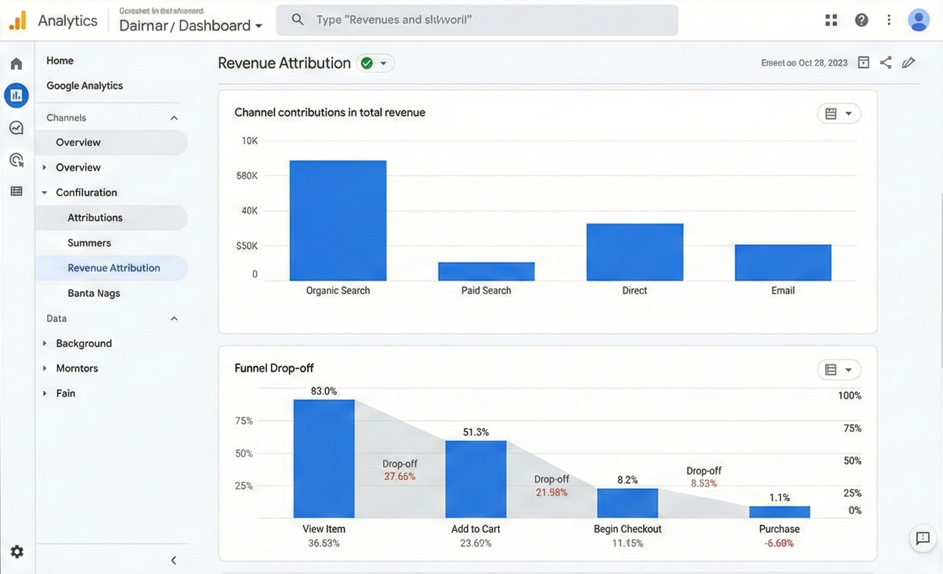943x574 pixels.
Task: Expand the Background tree item
Action: coord(45,344)
